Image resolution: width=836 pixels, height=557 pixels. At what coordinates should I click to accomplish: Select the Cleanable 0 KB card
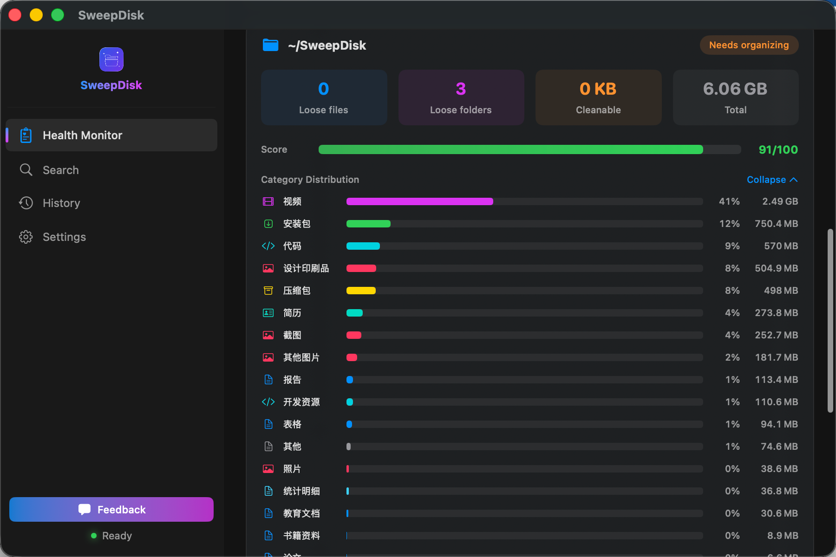point(598,97)
